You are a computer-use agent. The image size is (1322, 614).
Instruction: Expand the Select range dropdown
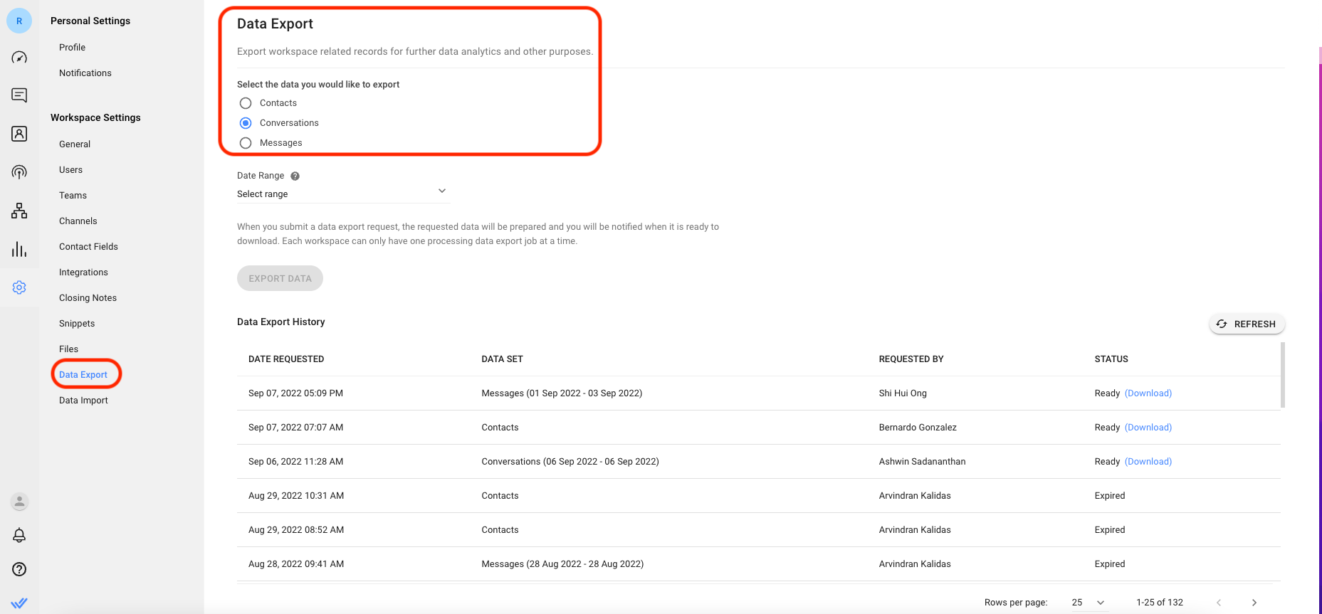tap(342, 194)
